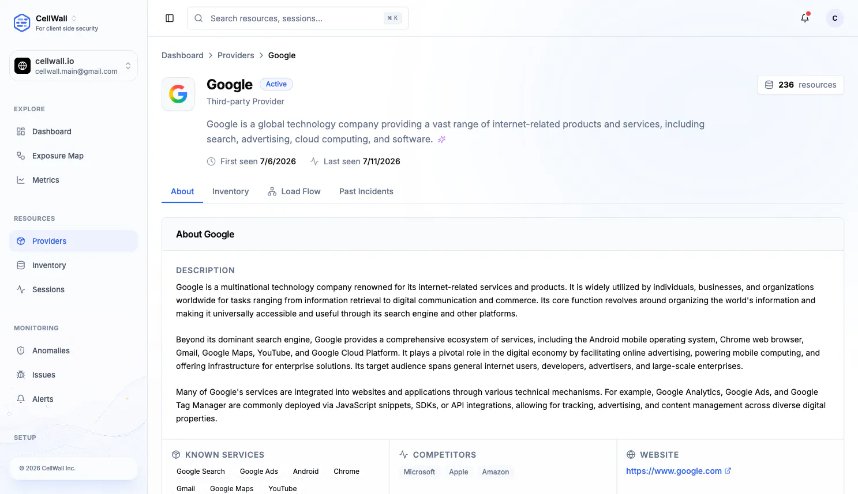This screenshot has width=858, height=494.
Task: Click the Issues bug icon
Action: pos(21,375)
